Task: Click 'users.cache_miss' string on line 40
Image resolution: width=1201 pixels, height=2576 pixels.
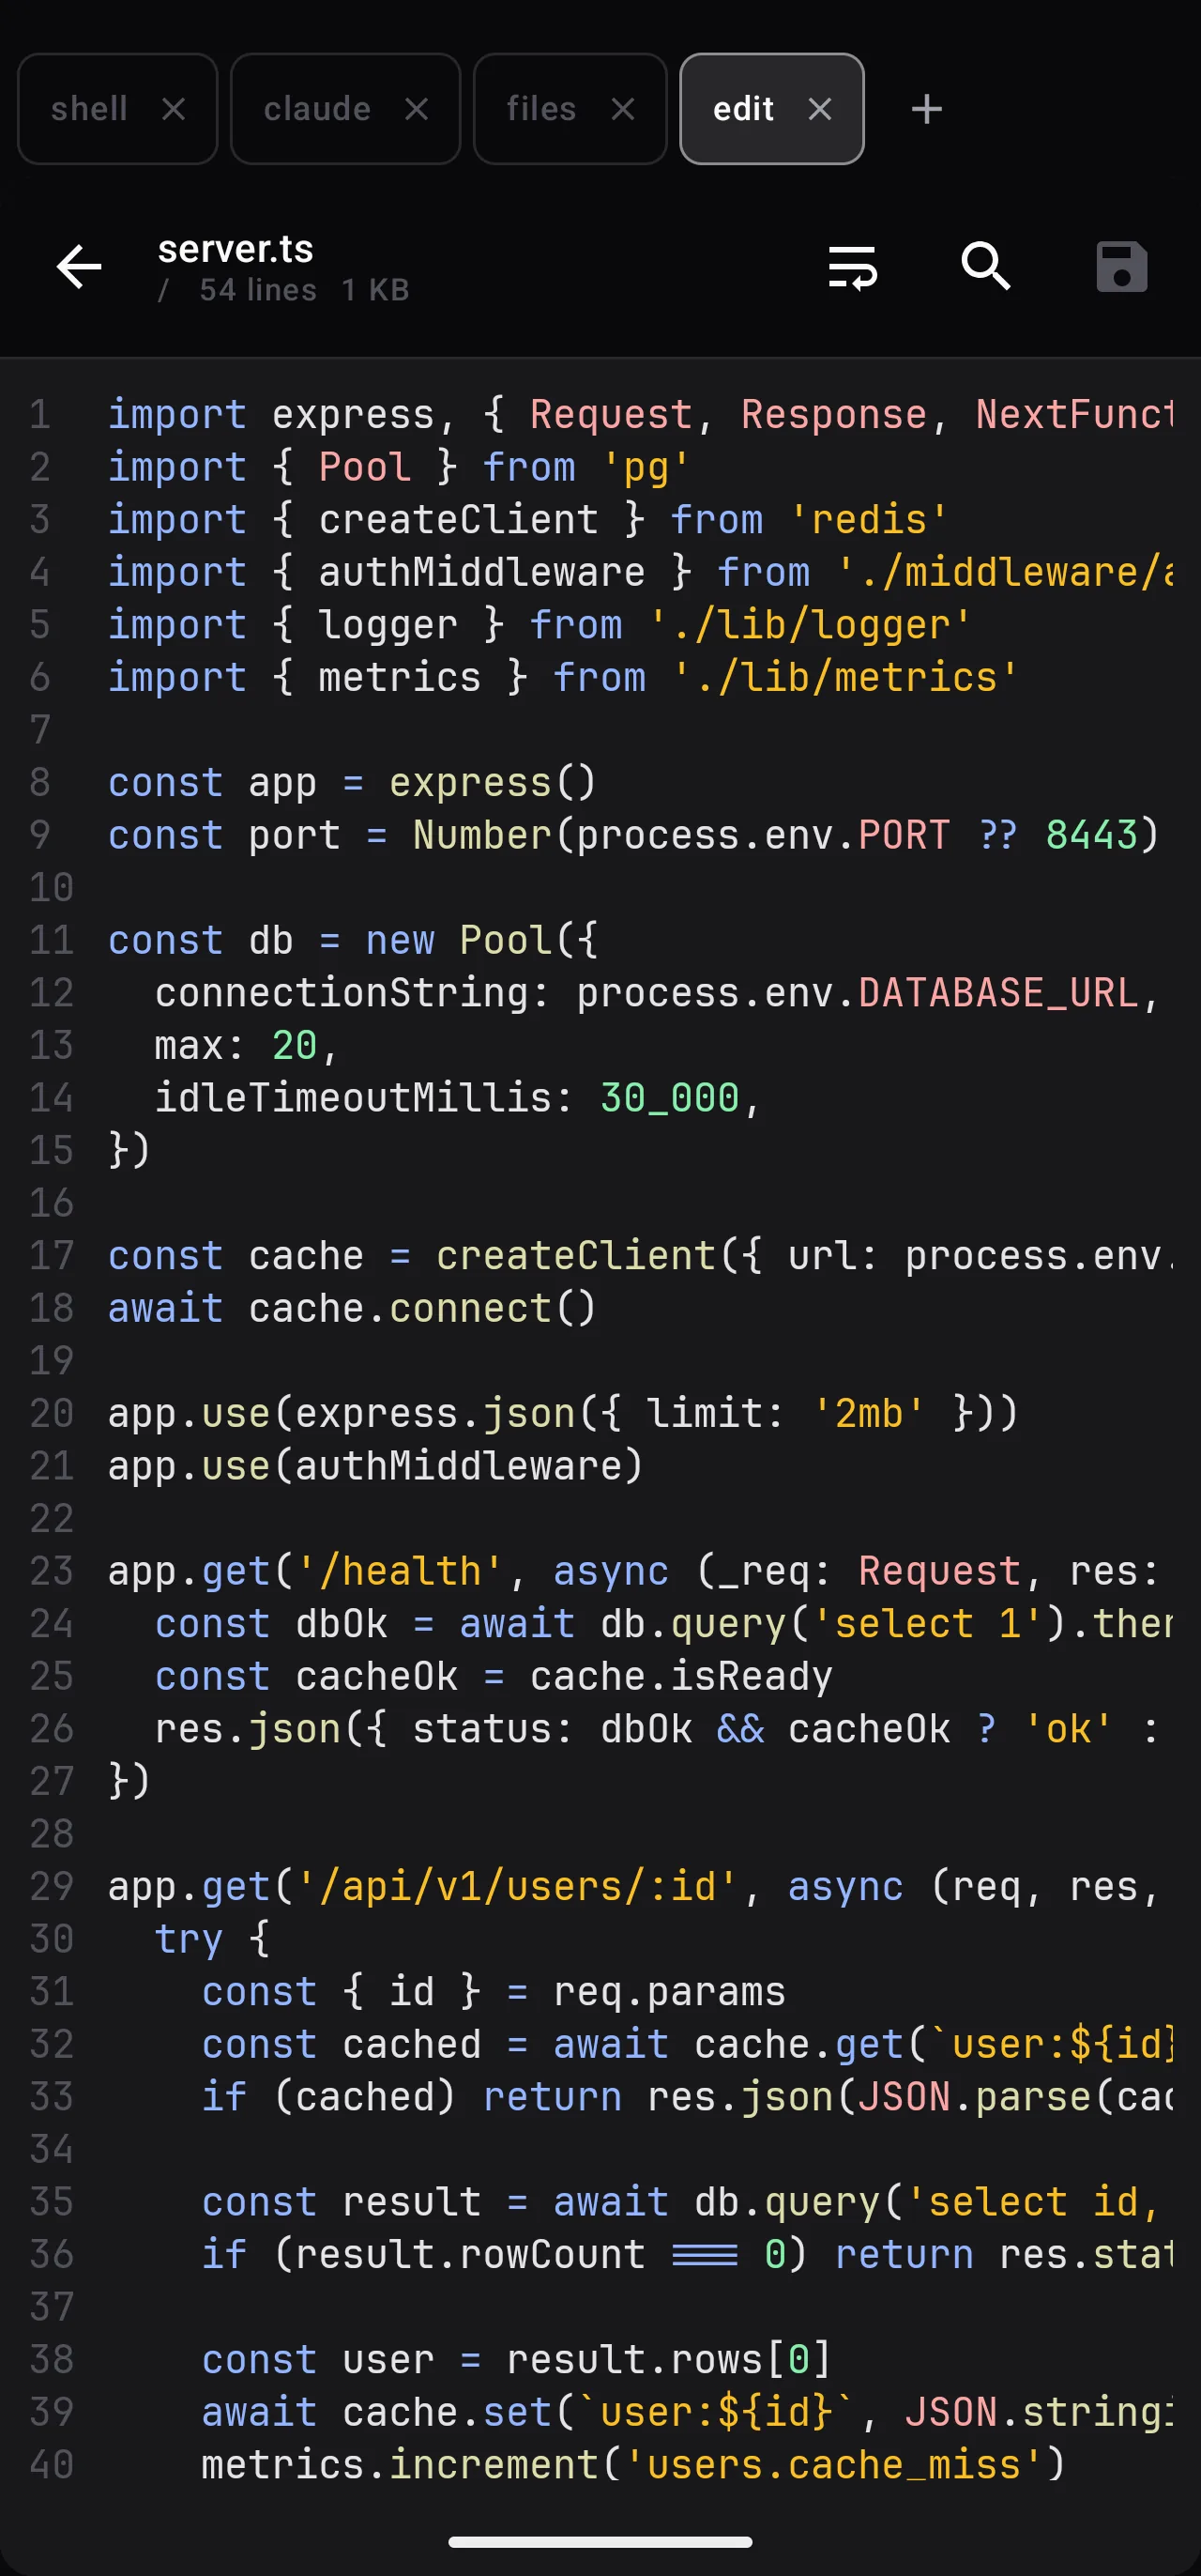Action: [833, 2465]
